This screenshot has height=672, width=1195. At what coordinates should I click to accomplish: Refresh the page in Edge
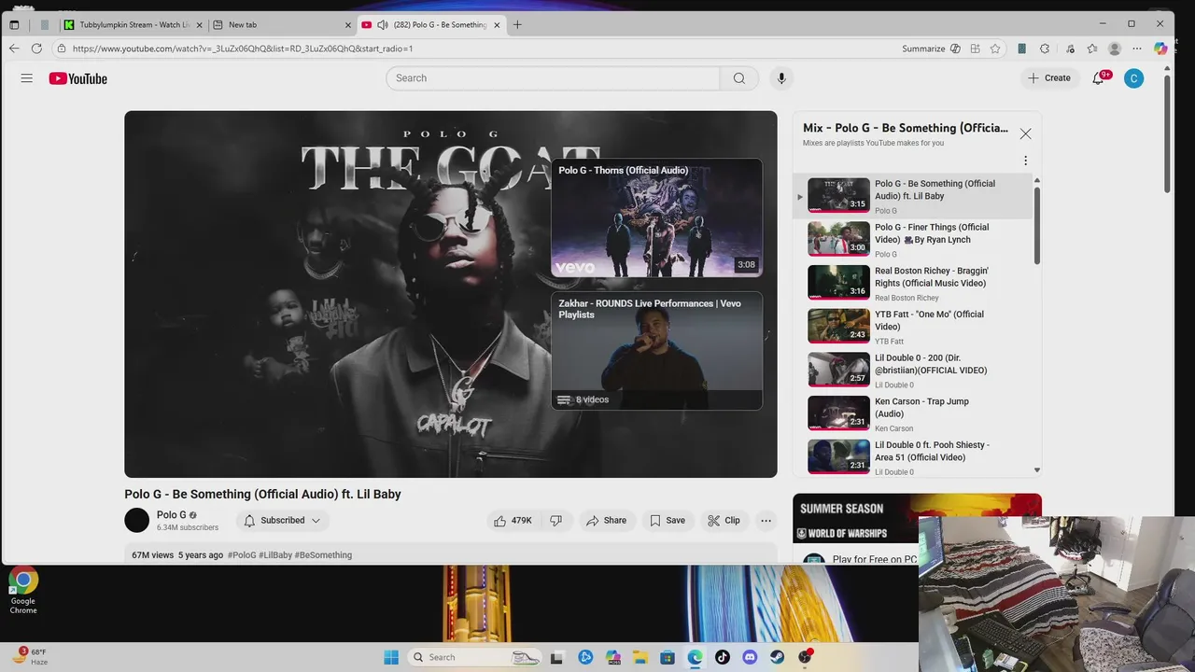click(36, 49)
